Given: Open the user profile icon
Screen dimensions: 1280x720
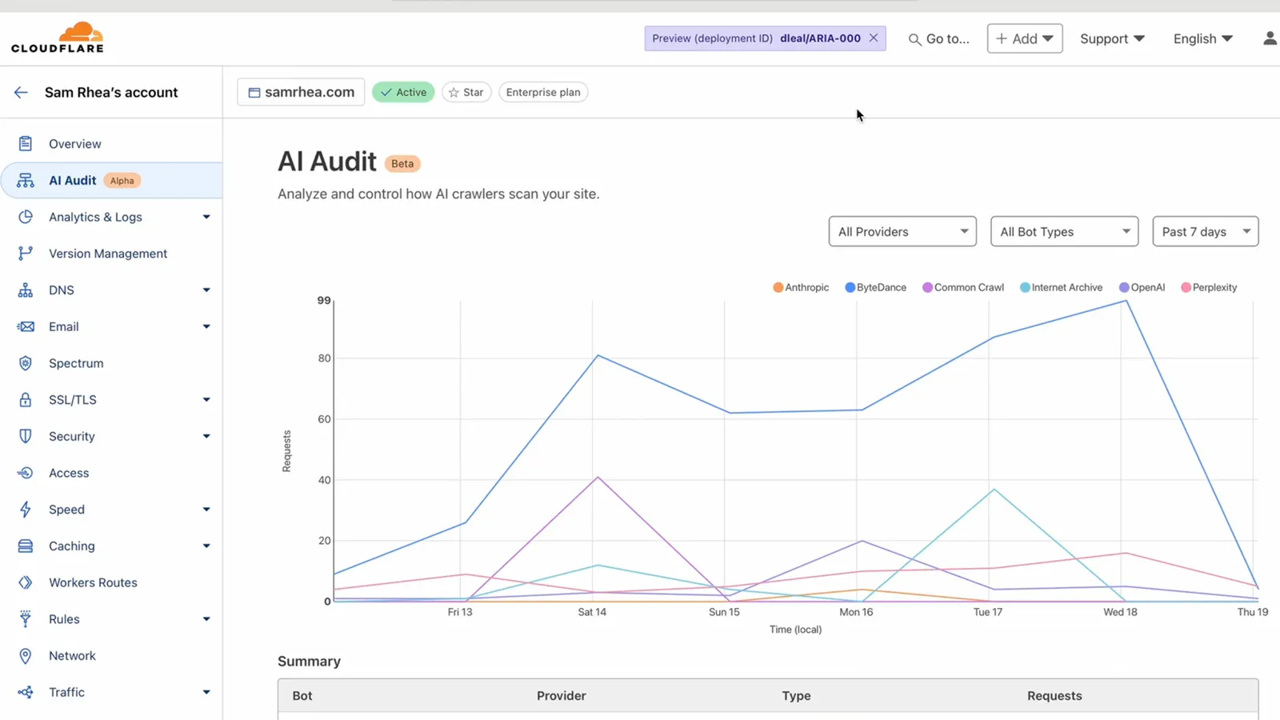Looking at the screenshot, I should [1270, 38].
